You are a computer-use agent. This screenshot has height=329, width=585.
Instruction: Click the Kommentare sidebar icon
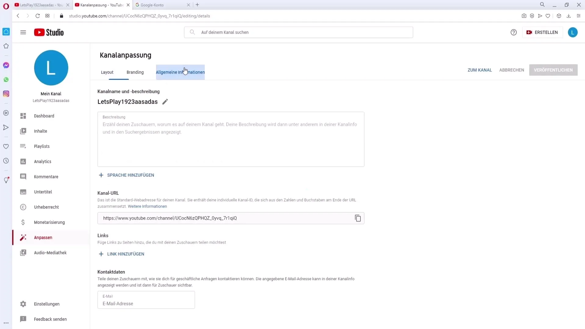[x=23, y=177]
